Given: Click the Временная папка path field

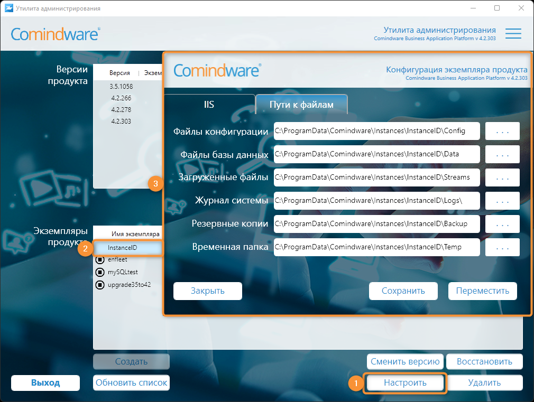Looking at the screenshot, I should coord(377,247).
